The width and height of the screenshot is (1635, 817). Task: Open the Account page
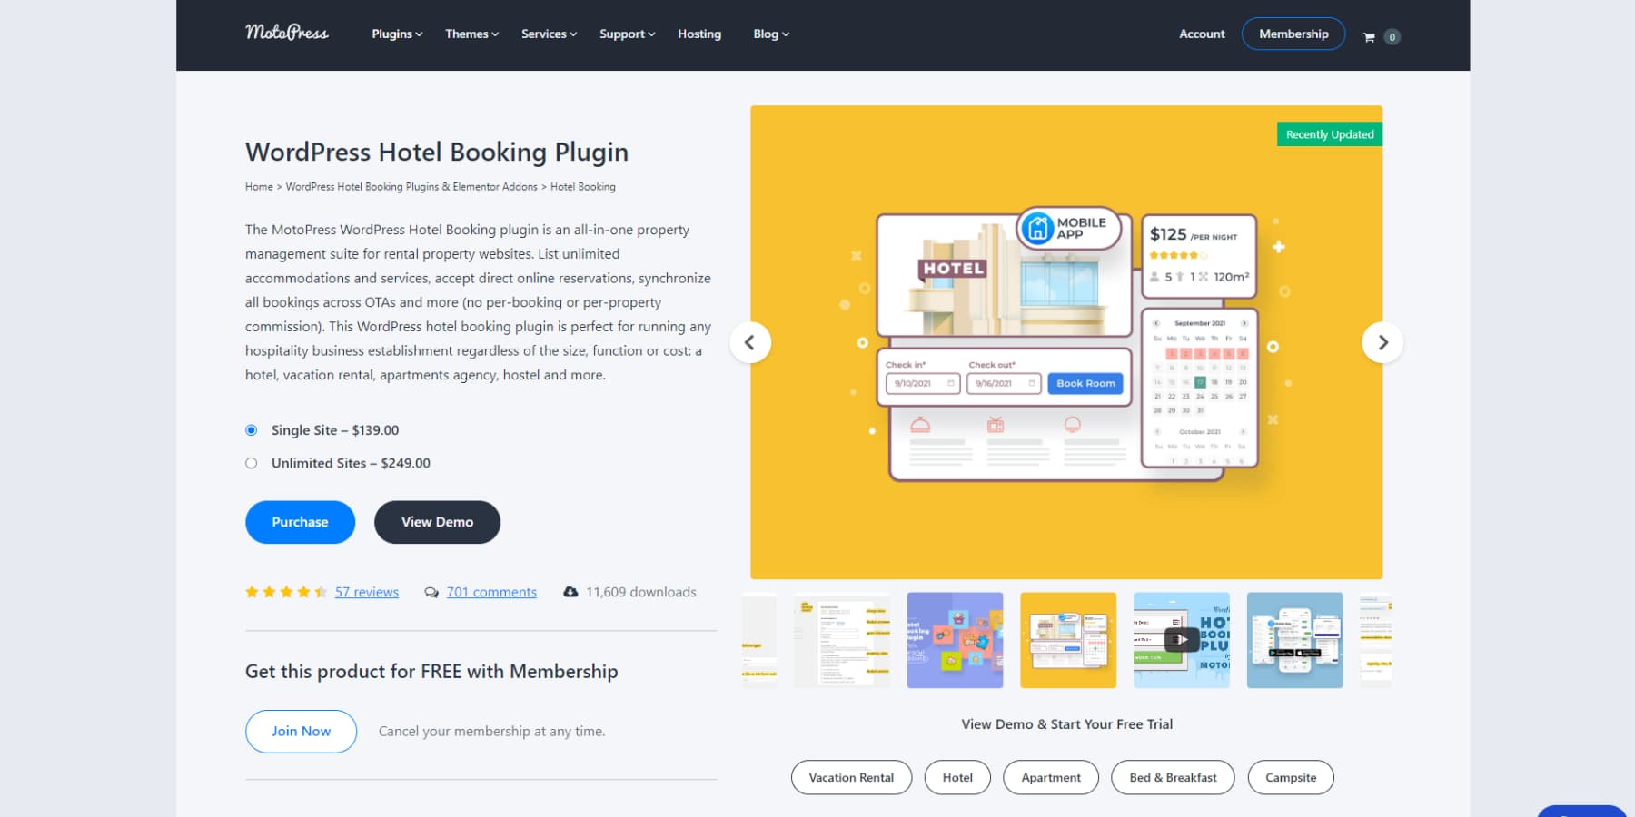[1202, 34]
